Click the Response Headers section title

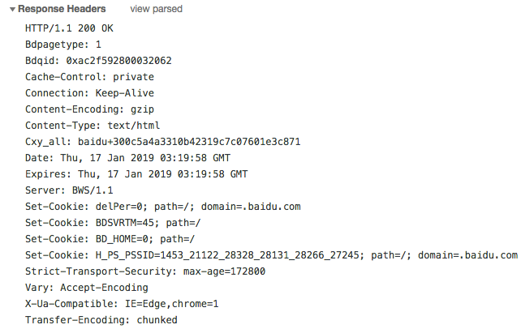[62, 9]
